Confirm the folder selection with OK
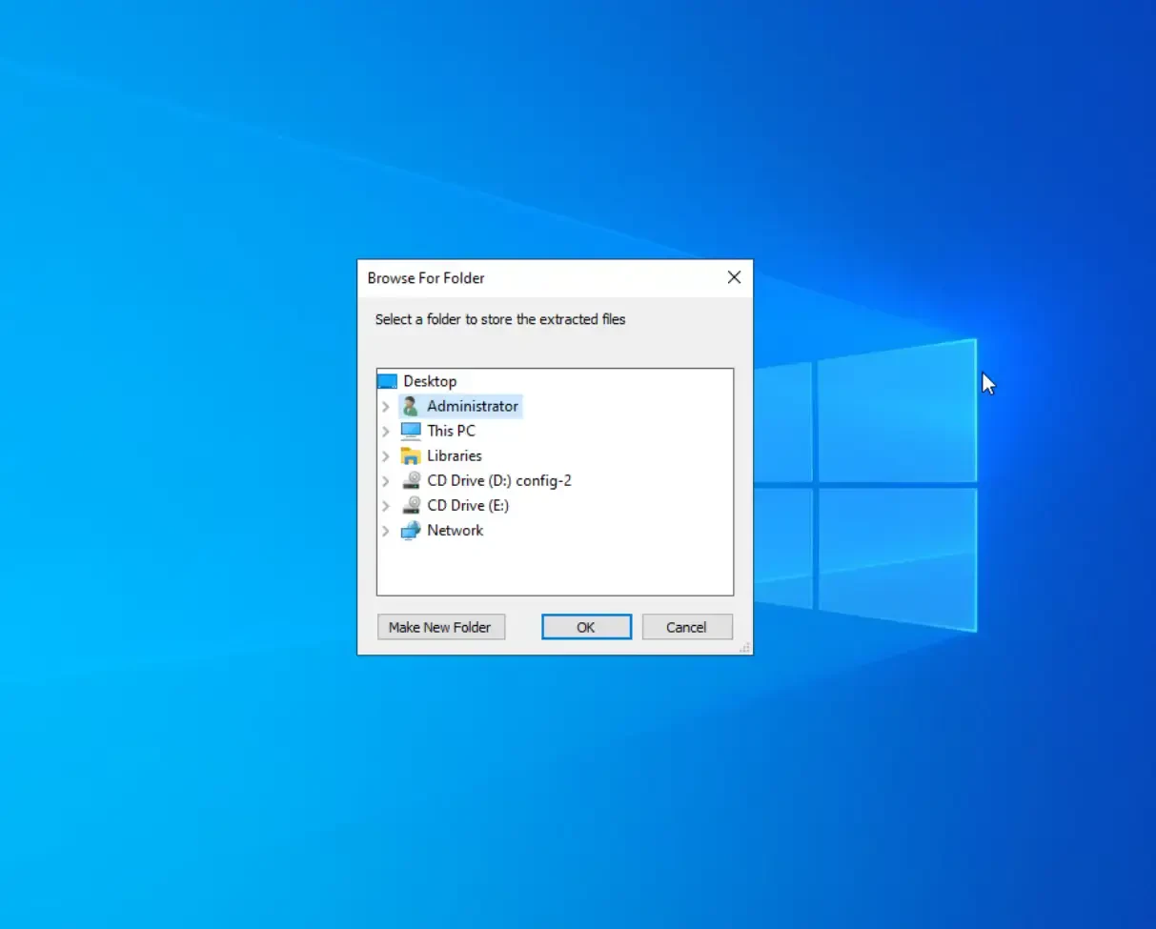 pyautogui.click(x=586, y=627)
